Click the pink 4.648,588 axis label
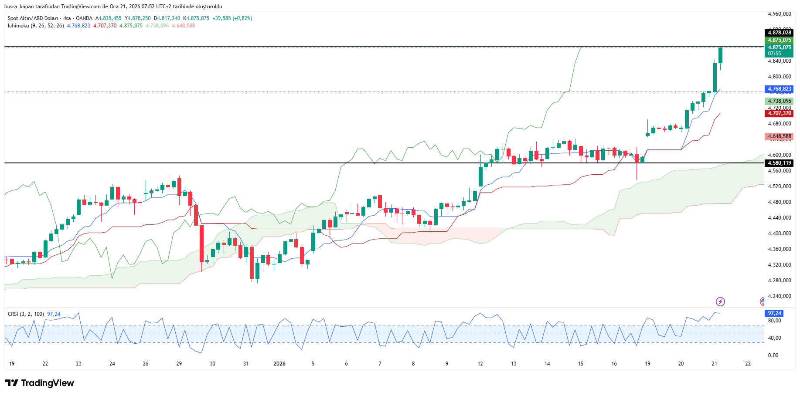 tap(779, 136)
